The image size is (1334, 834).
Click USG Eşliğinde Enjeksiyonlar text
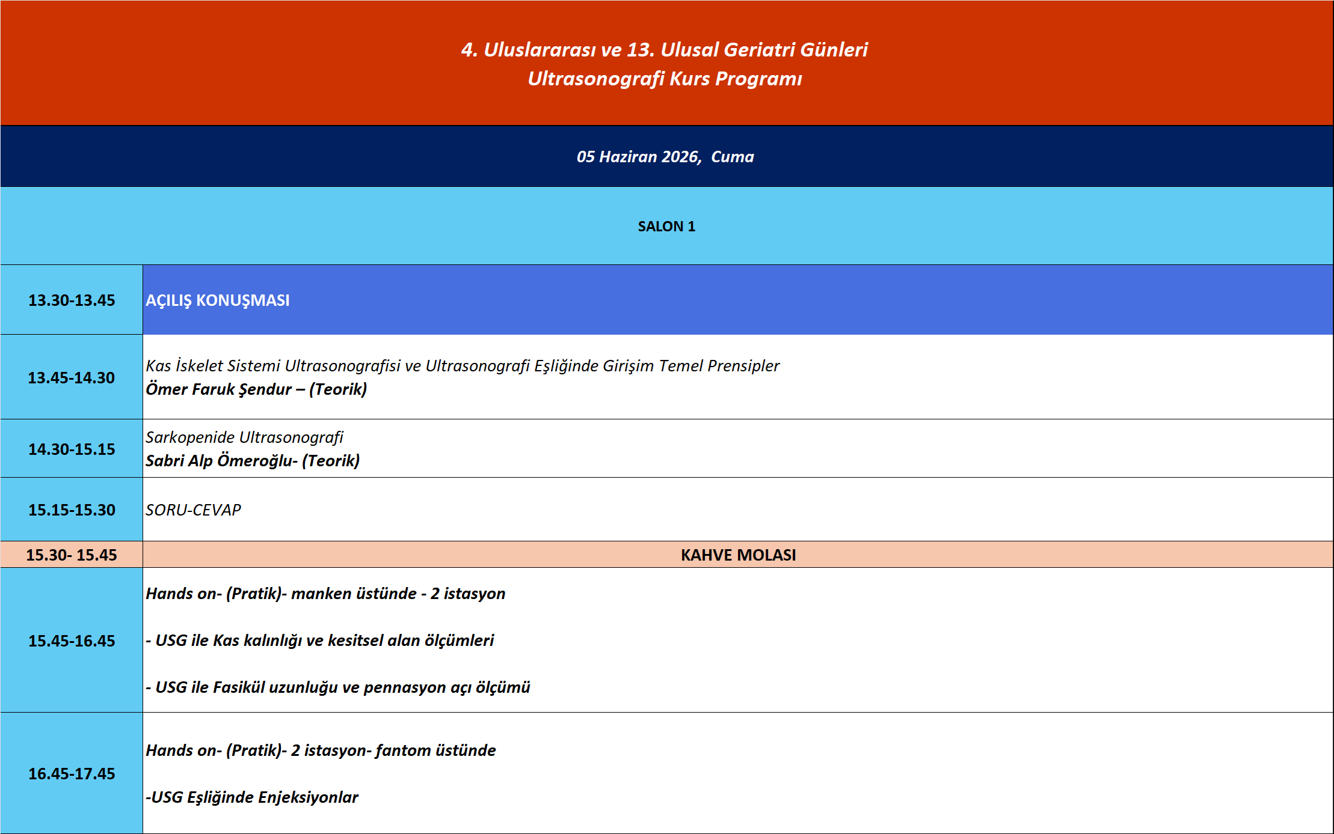point(252,797)
